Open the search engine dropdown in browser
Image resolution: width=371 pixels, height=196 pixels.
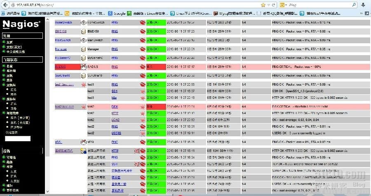coord(284,5)
